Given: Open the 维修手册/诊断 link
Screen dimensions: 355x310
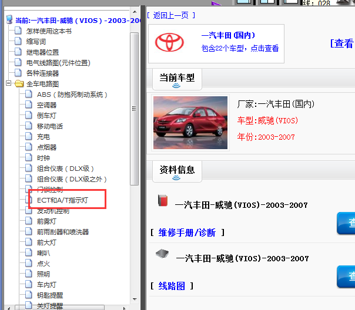Looking at the screenshot, I should coord(187,232).
